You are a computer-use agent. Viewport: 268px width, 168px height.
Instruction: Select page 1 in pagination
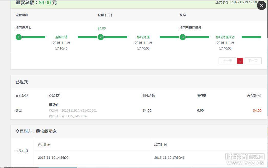[240, 61]
